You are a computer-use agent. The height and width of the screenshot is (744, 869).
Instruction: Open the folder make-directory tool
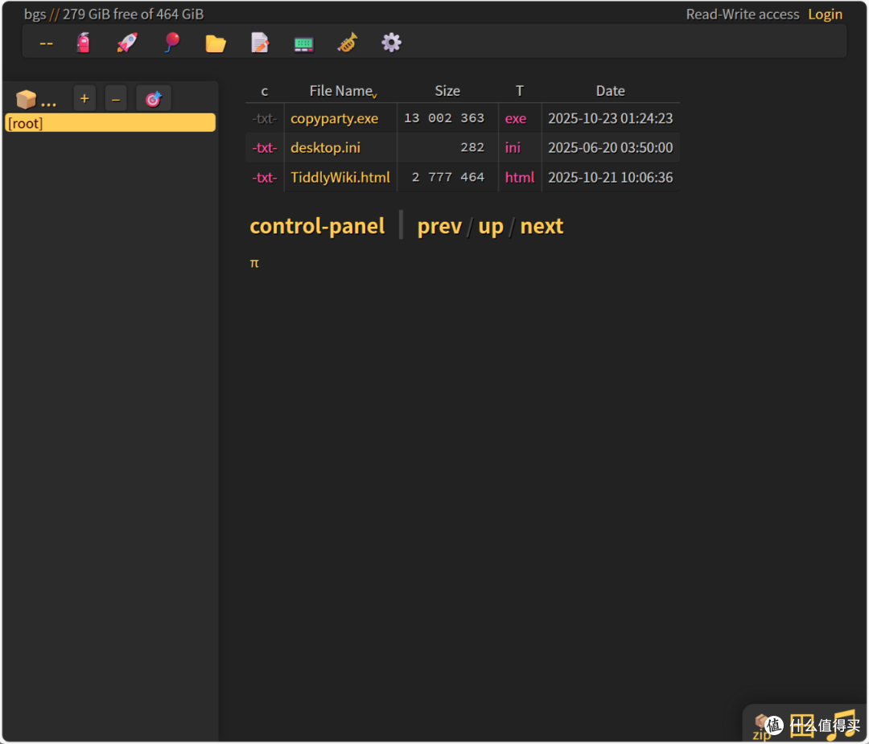point(216,43)
